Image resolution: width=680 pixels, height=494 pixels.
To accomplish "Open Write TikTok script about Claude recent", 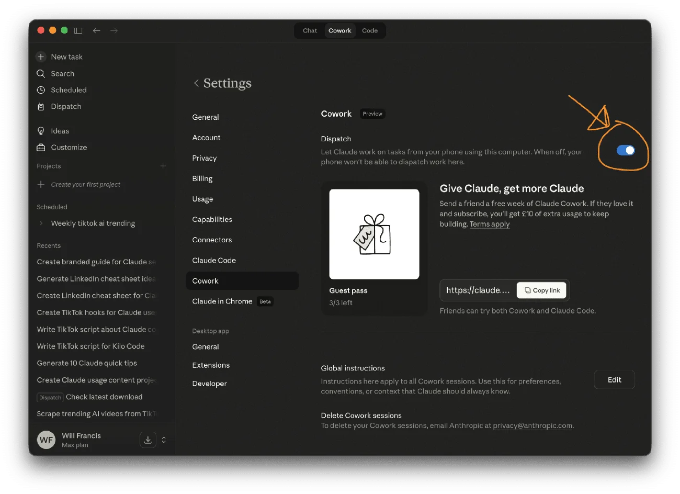I will click(96, 329).
